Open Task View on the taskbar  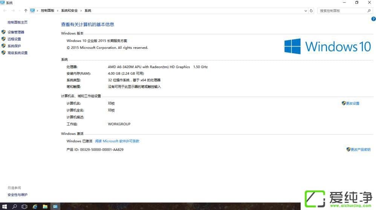click(x=24, y=206)
